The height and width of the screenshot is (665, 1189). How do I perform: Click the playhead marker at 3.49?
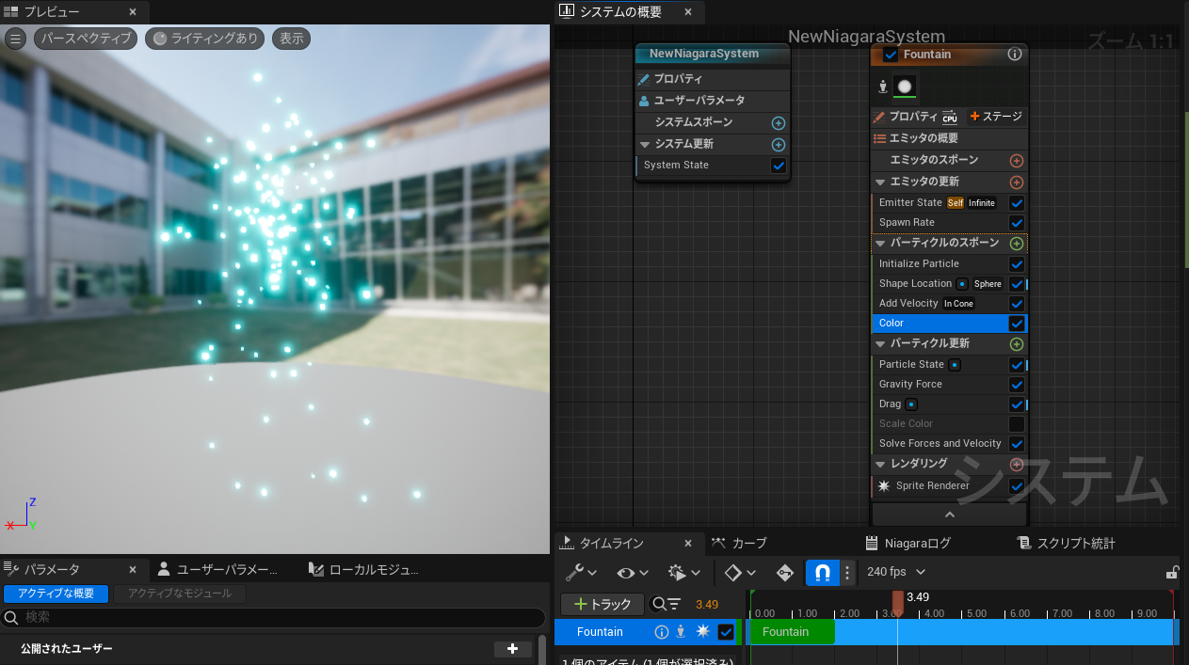point(897,600)
